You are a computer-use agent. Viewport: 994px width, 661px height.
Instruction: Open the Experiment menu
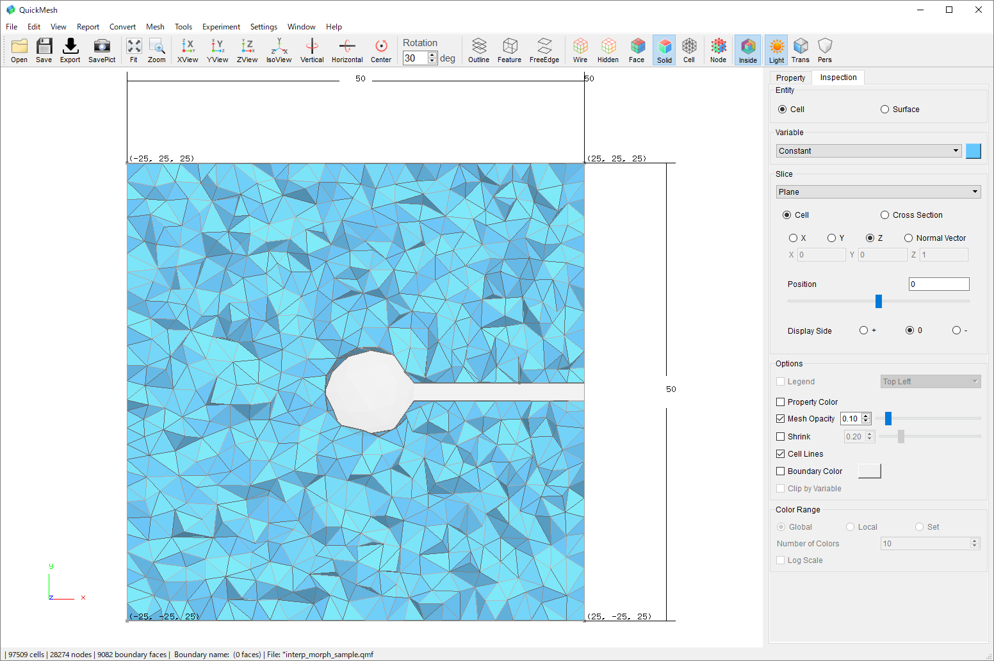tap(221, 26)
